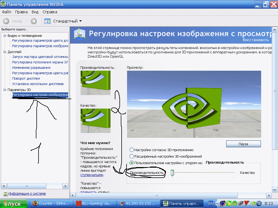278x208 pixels.
Task: Open the пуск Start button
Action: point(14,204)
